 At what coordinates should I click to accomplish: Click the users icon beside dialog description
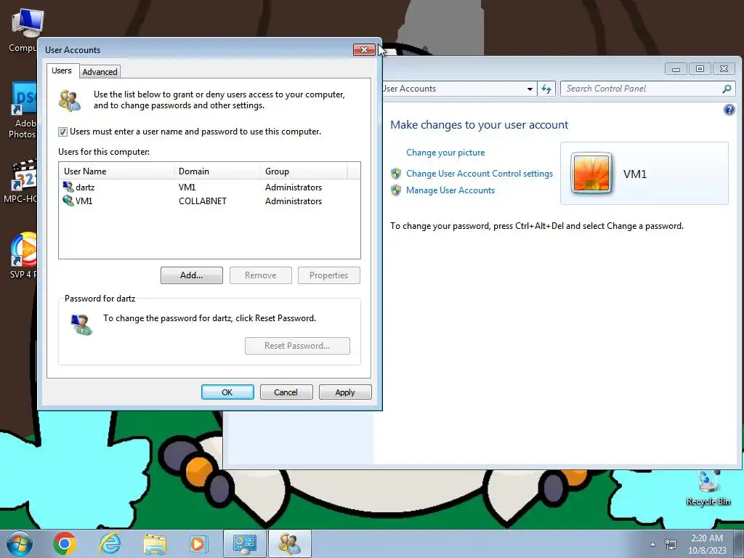coord(70,100)
